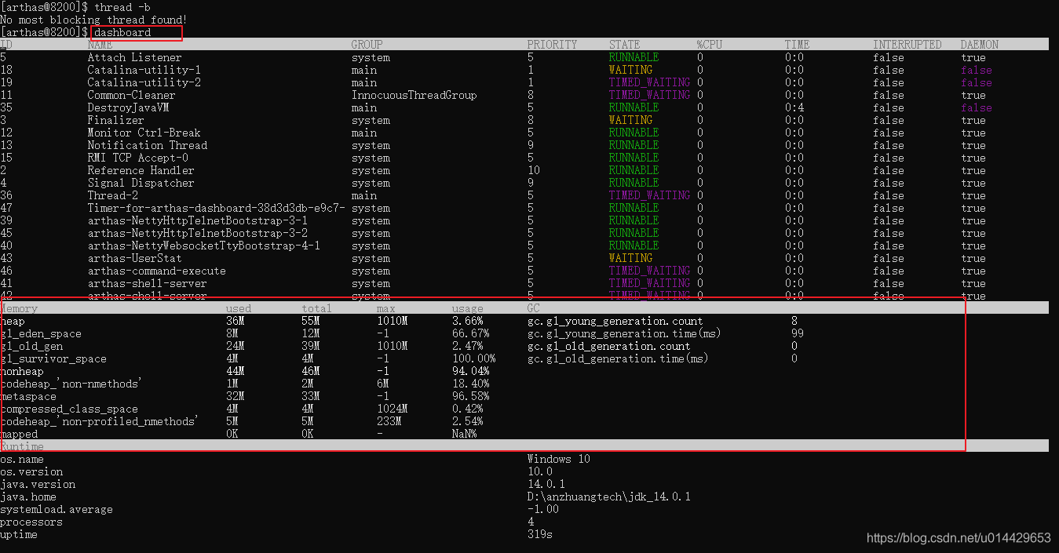
Task: Select the "arthas-UserStat" thread name
Action: (x=134, y=258)
